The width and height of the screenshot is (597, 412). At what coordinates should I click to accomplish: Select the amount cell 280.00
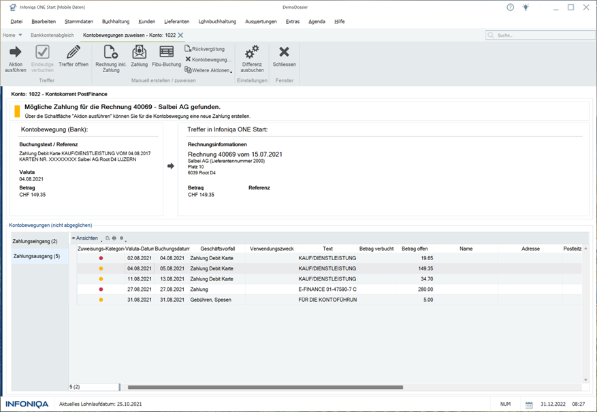pyautogui.click(x=415, y=289)
